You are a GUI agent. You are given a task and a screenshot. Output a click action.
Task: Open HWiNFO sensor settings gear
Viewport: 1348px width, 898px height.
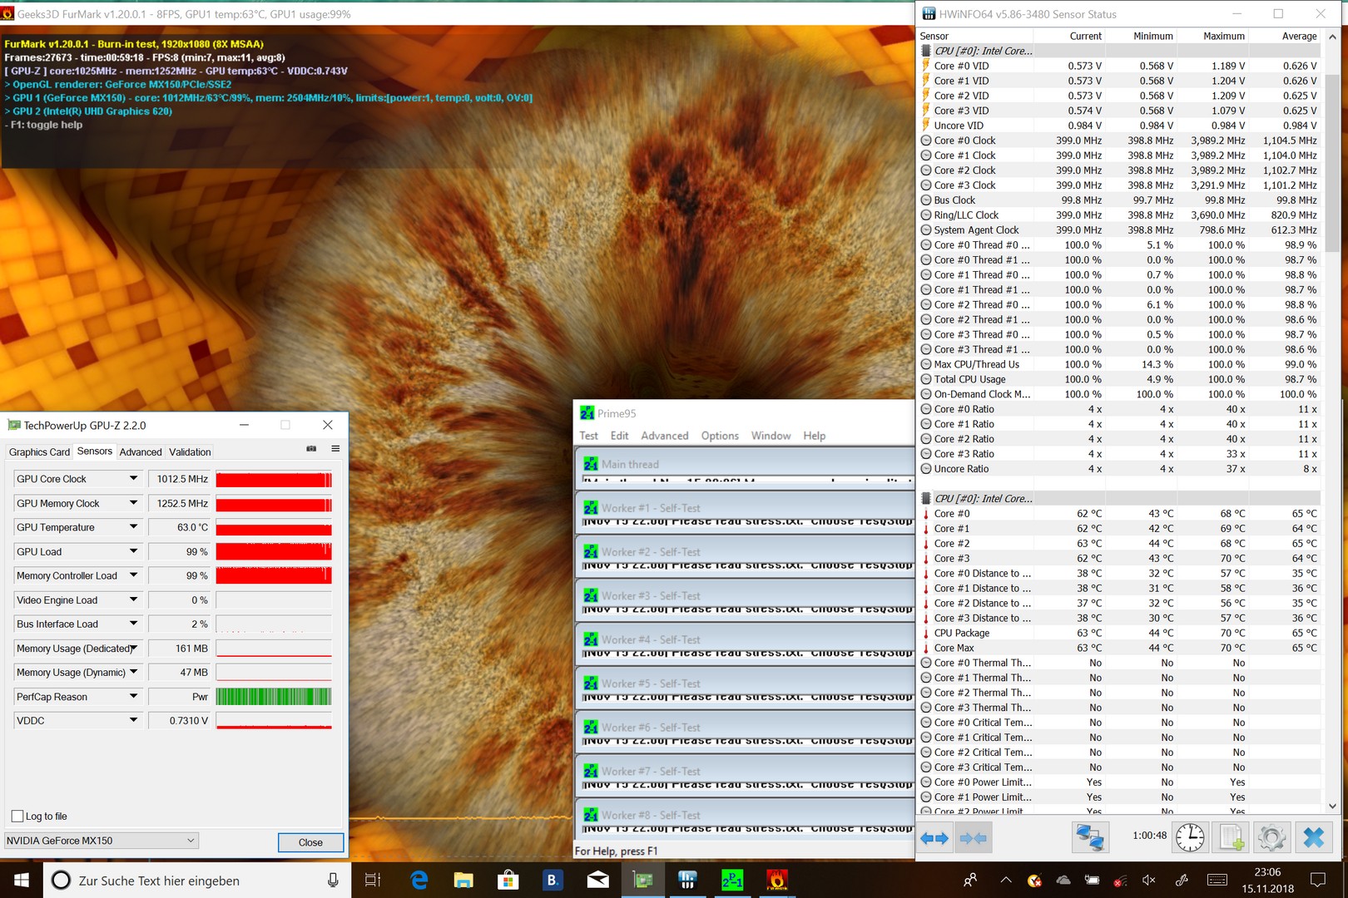[x=1271, y=837]
